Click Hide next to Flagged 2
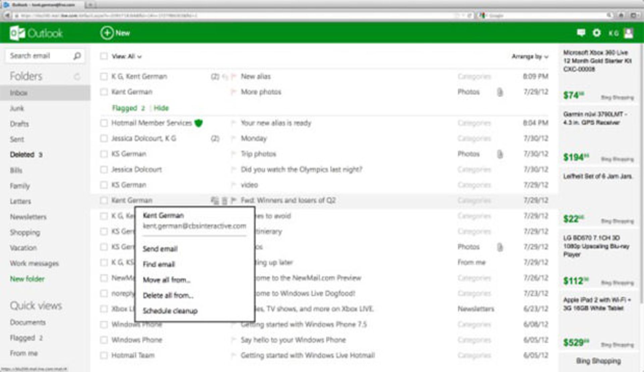 point(161,108)
